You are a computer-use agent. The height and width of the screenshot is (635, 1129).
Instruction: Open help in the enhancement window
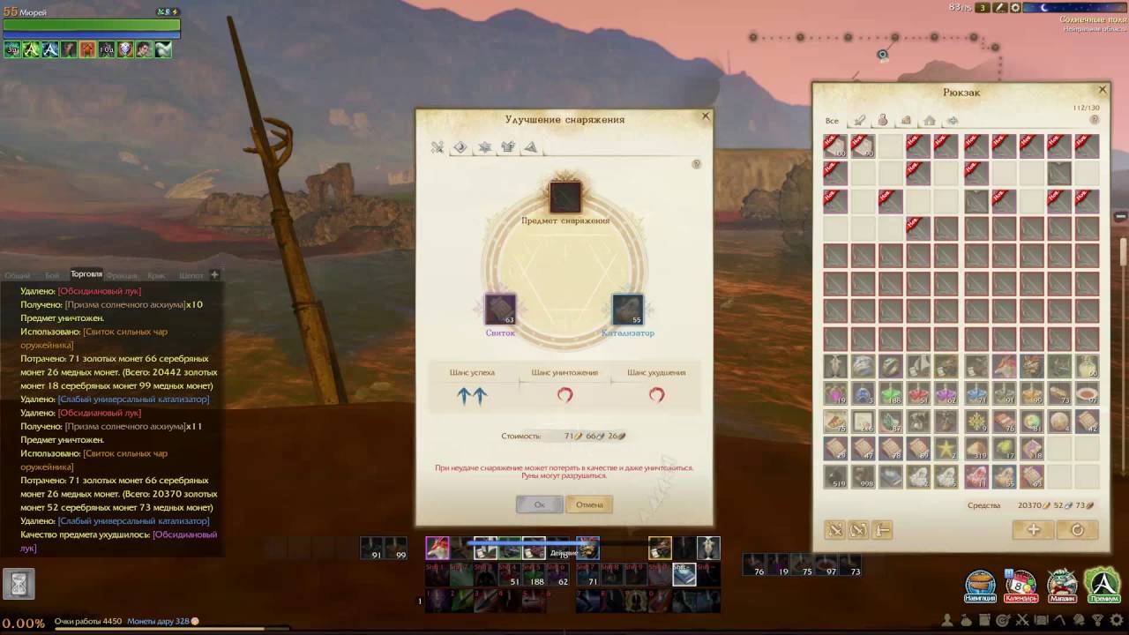[696, 164]
